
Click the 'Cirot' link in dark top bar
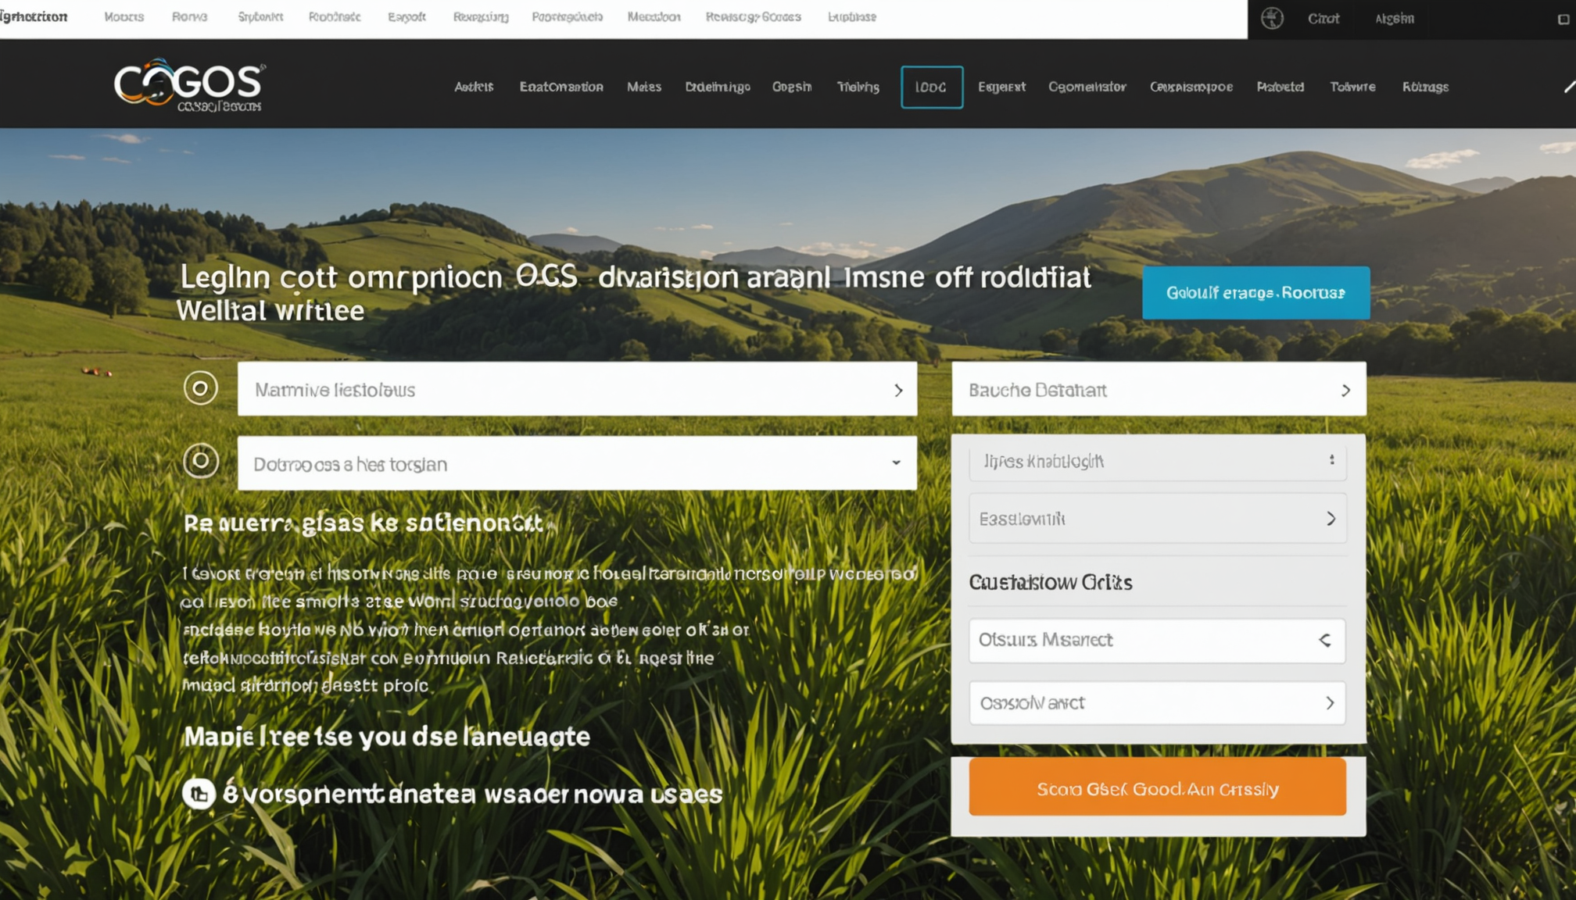point(1323,19)
